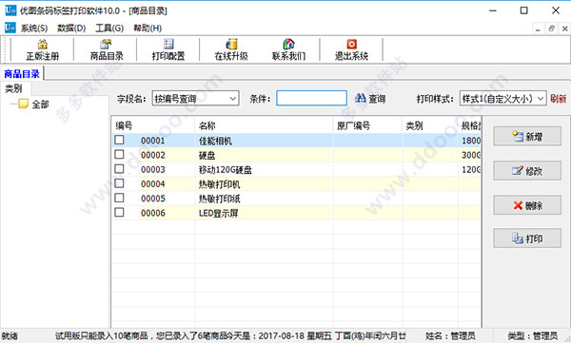Viewport: 571px width, 343px height.
Task: Check the box for row 00001
Action: pos(119,140)
